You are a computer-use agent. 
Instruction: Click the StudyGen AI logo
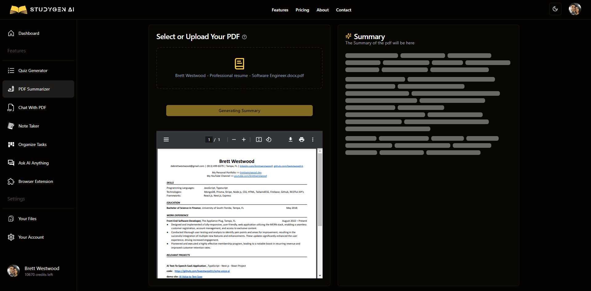click(x=42, y=10)
